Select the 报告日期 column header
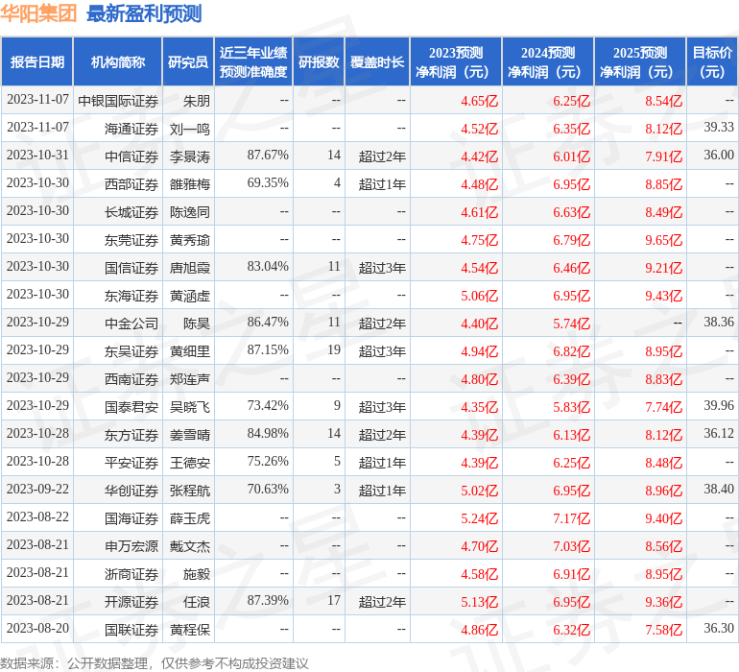Viewport: 739px width, 672px height. [x=37, y=61]
